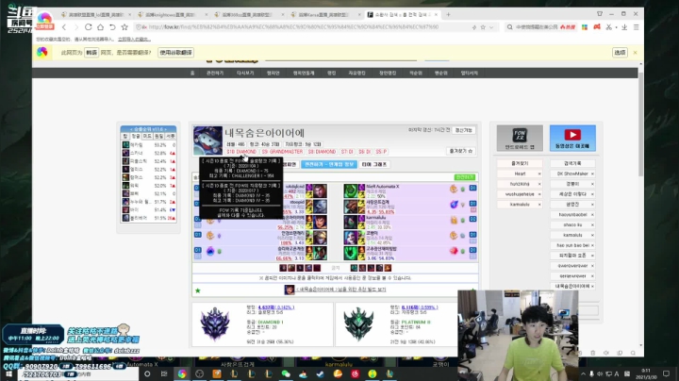Click the browser forward arrow

coord(76,27)
